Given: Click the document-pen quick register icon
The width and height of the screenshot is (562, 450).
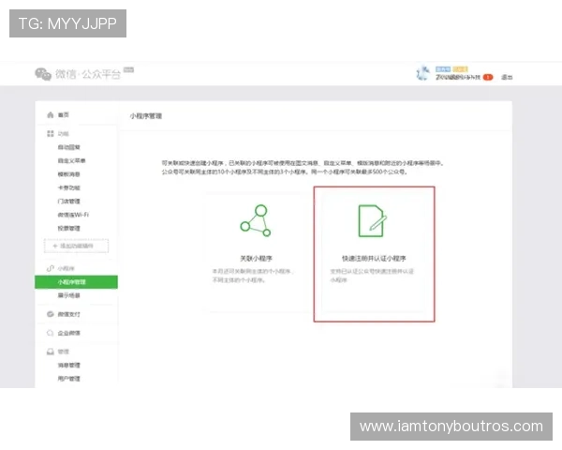Looking at the screenshot, I should [373, 220].
